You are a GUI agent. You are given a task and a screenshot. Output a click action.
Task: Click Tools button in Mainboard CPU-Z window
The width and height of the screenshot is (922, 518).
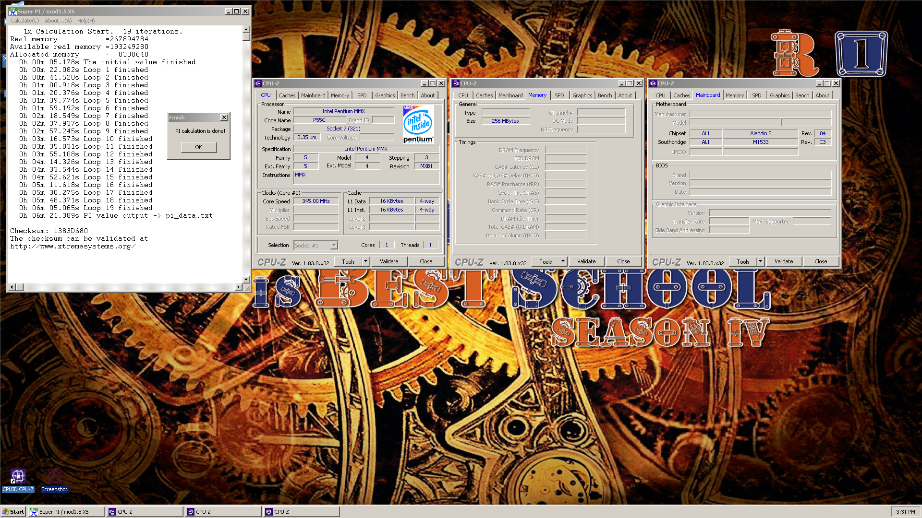click(x=743, y=262)
